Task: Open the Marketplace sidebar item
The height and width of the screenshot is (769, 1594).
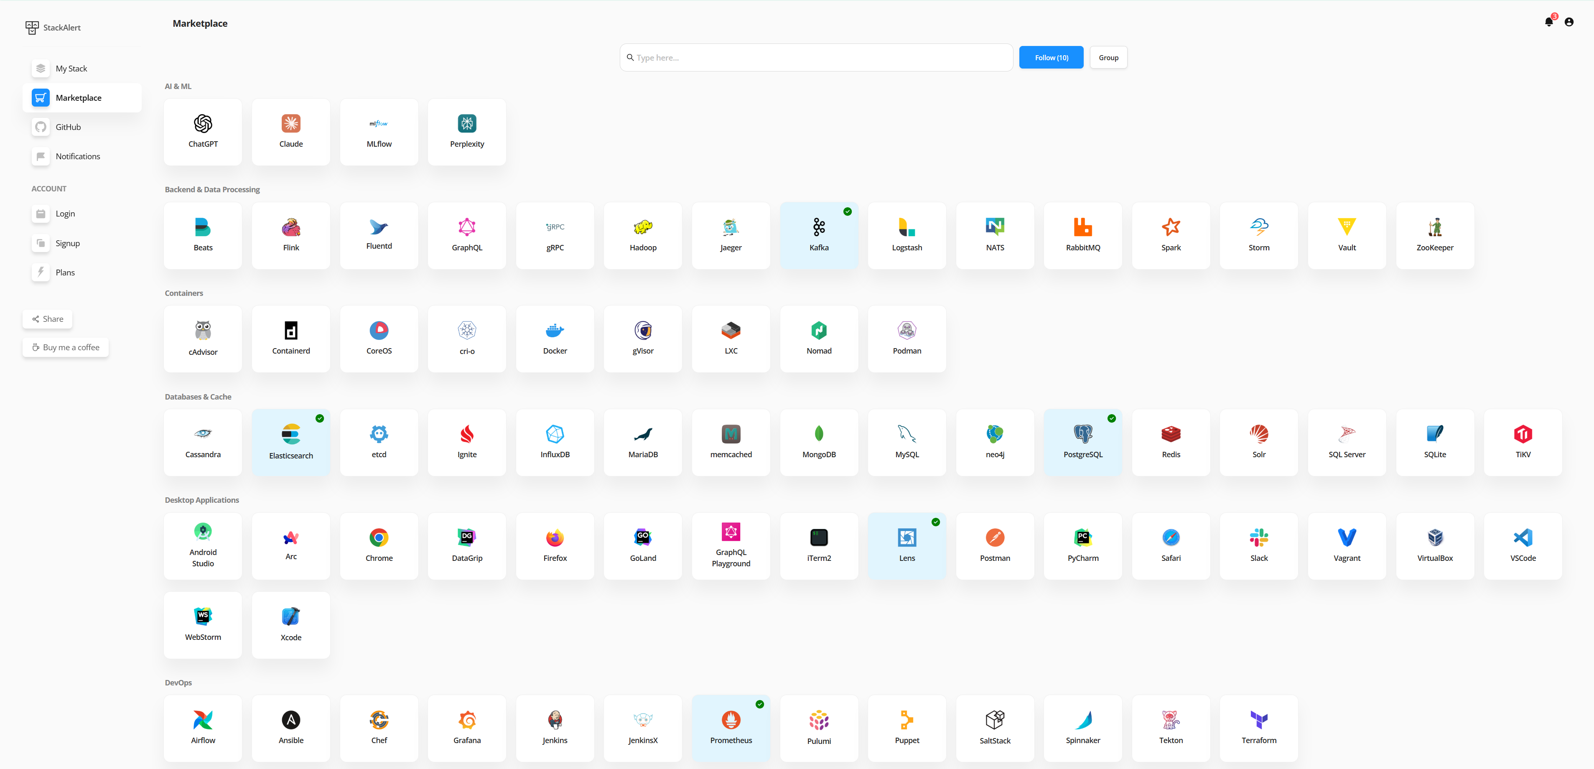Action: pyautogui.click(x=82, y=98)
